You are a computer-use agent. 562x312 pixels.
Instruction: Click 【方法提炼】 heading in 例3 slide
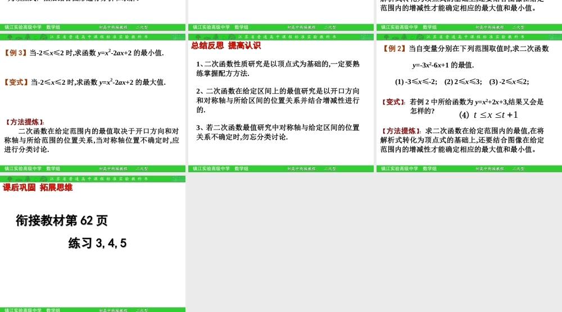24,122
